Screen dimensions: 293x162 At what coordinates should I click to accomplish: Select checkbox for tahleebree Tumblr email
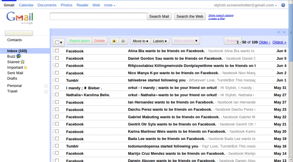pos(57,80)
